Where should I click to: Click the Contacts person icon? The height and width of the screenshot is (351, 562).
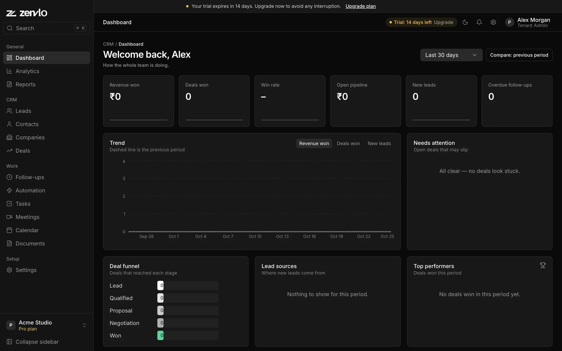(x=9, y=124)
